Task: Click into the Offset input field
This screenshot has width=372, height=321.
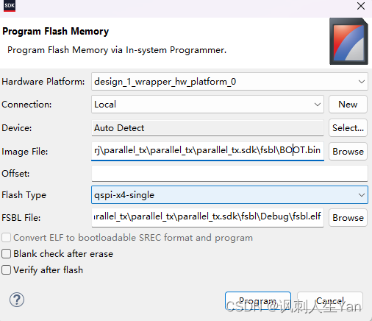Action: tap(229, 174)
